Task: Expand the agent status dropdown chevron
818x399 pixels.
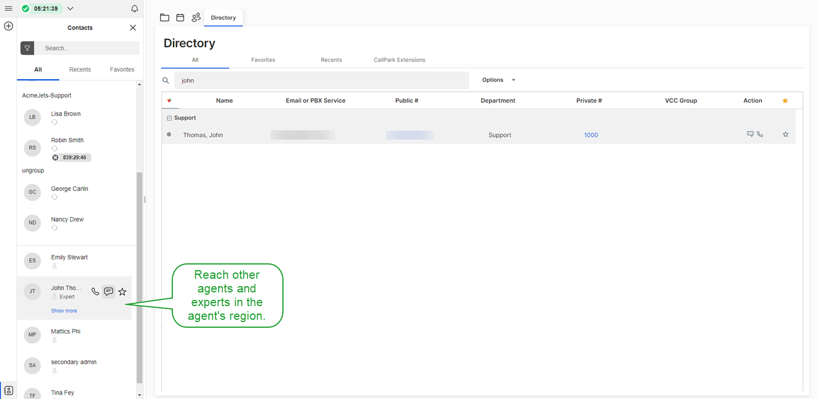Action: (70, 9)
